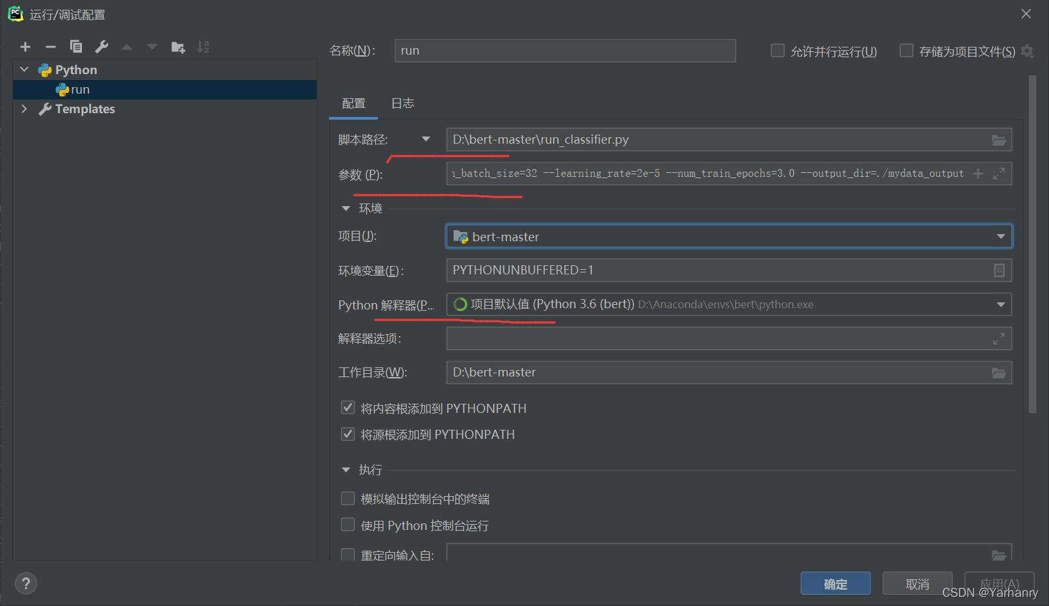Viewport: 1049px width, 606px height.
Task: Edit environment variables list icon
Action: point(1000,270)
